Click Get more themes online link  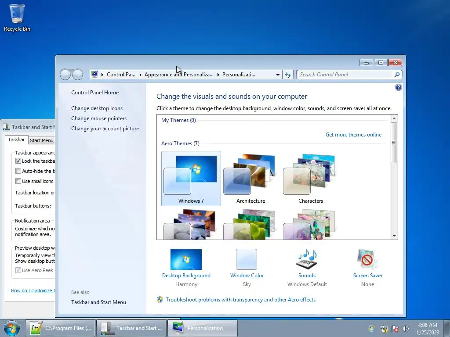click(x=354, y=135)
